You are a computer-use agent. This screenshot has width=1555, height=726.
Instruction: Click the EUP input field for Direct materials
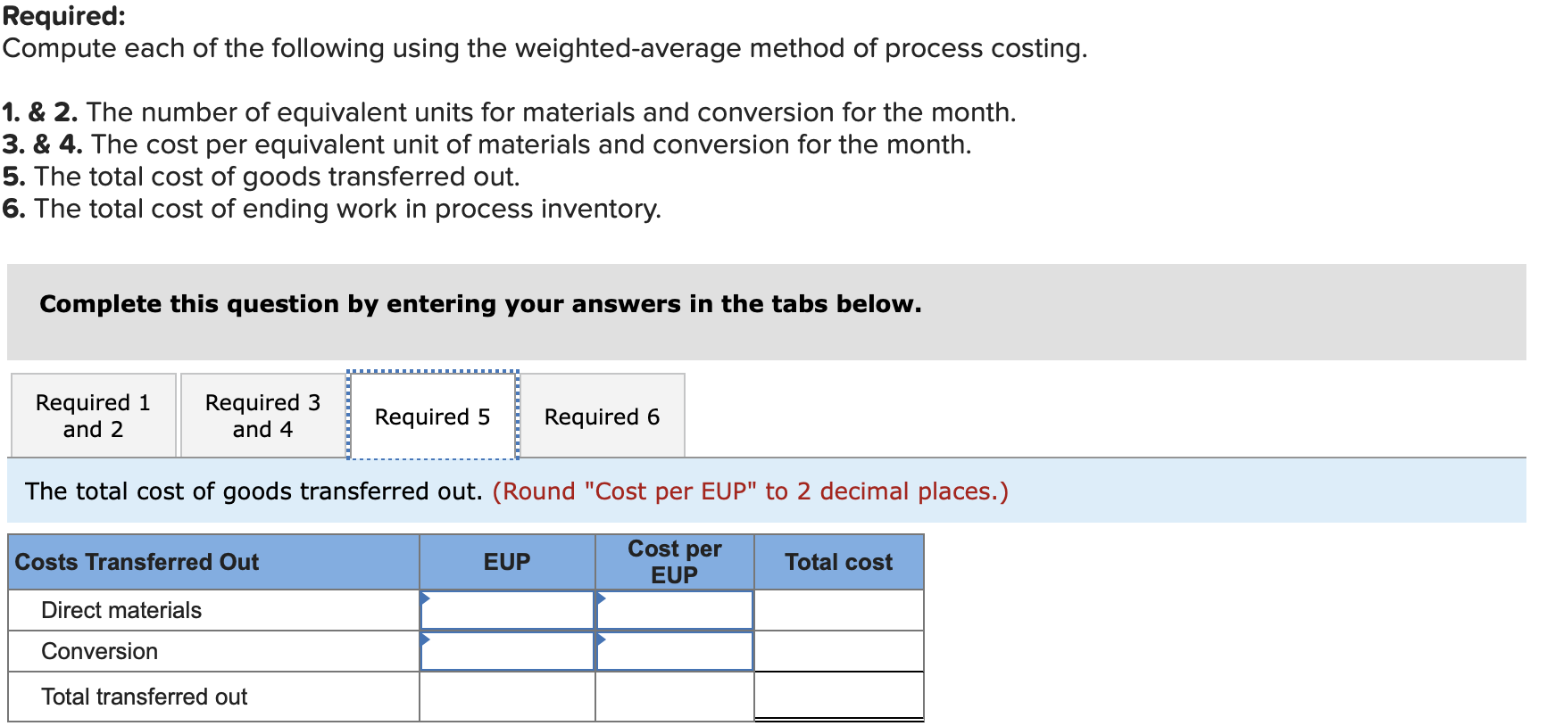[507, 610]
